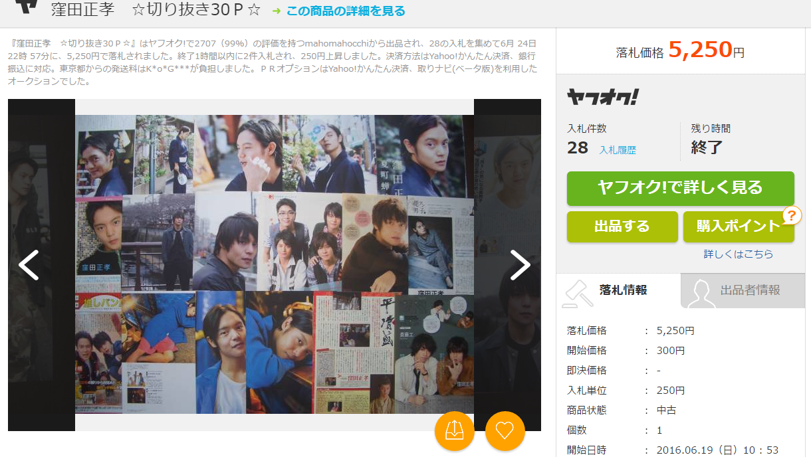Click the orange download image icon

(455, 432)
